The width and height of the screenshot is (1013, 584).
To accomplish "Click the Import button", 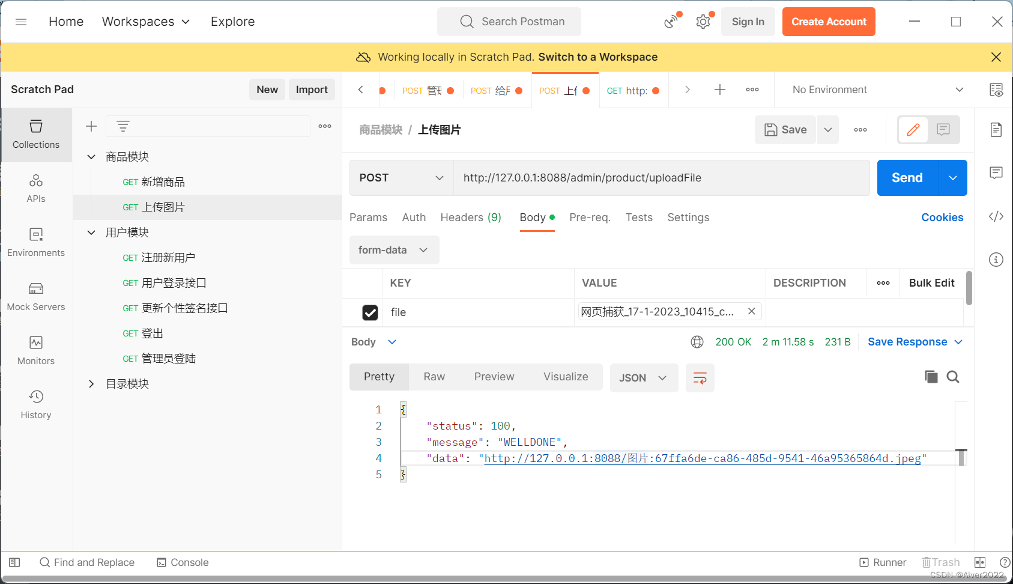I will (312, 90).
